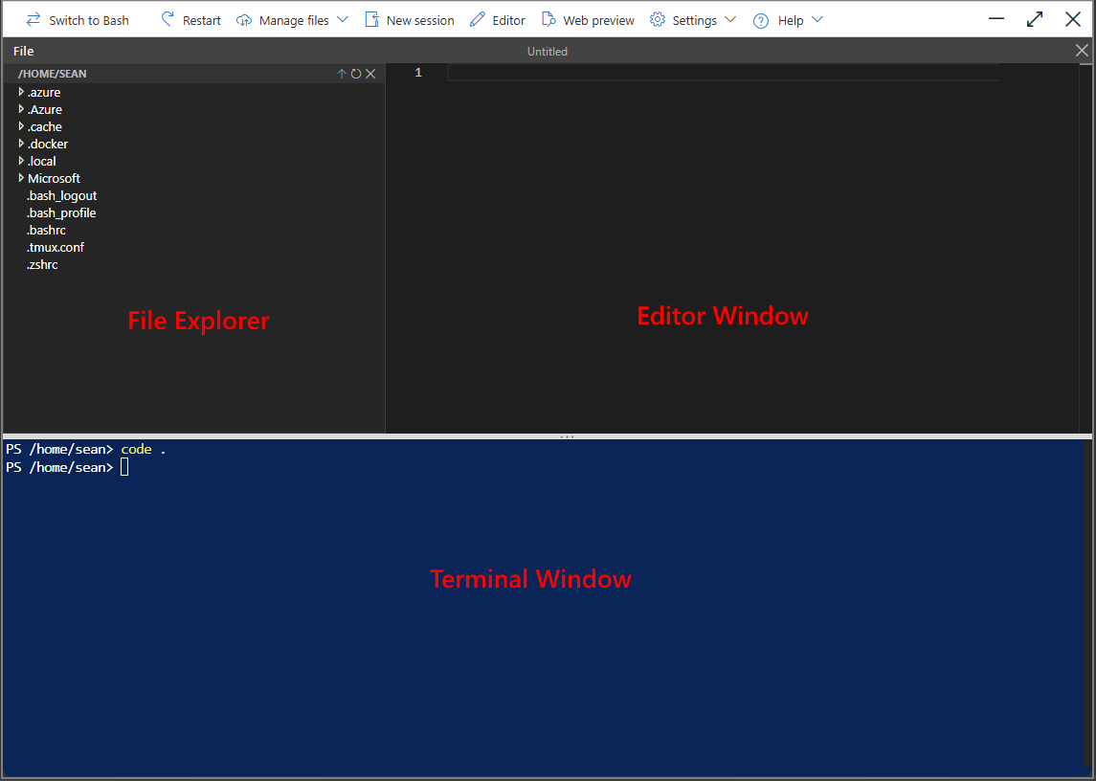Image resolution: width=1096 pixels, height=781 pixels.
Task: Upload a file using the up-arrow icon
Action: pyautogui.click(x=341, y=73)
